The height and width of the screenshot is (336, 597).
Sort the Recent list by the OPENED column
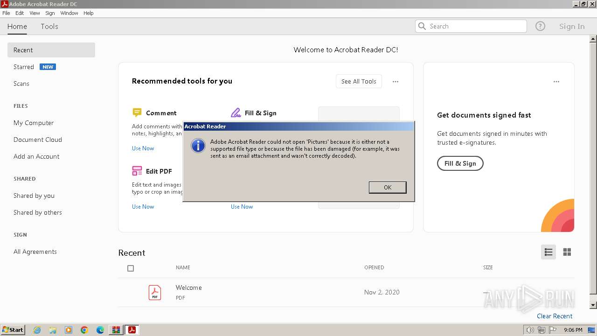(x=374, y=267)
